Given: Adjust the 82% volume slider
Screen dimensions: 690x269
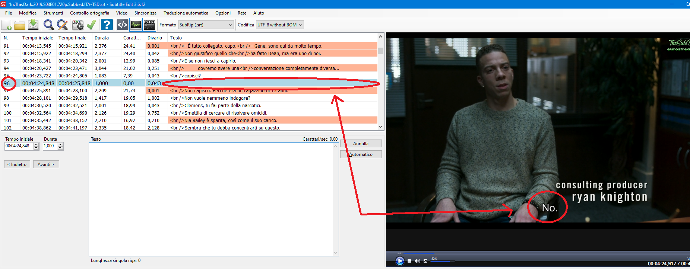Looking at the screenshot, I should [443, 261].
